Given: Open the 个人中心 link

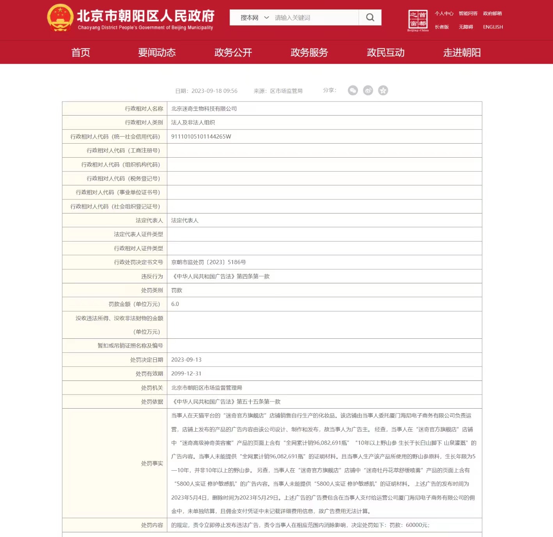Looking at the screenshot, I should coord(444,14).
